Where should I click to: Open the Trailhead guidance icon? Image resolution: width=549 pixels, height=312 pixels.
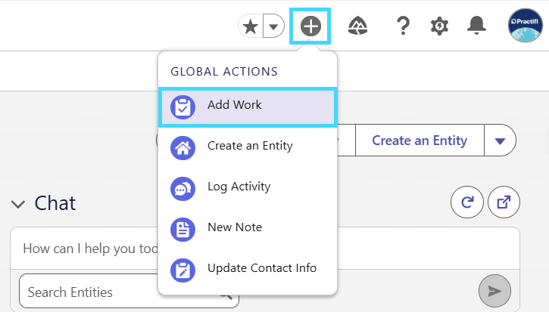[x=358, y=26]
